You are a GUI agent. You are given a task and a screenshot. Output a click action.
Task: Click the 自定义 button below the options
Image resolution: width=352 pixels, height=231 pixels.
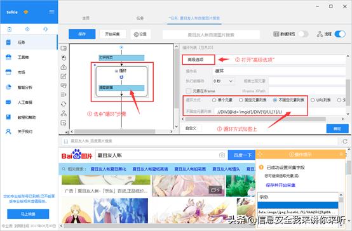click(x=191, y=128)
